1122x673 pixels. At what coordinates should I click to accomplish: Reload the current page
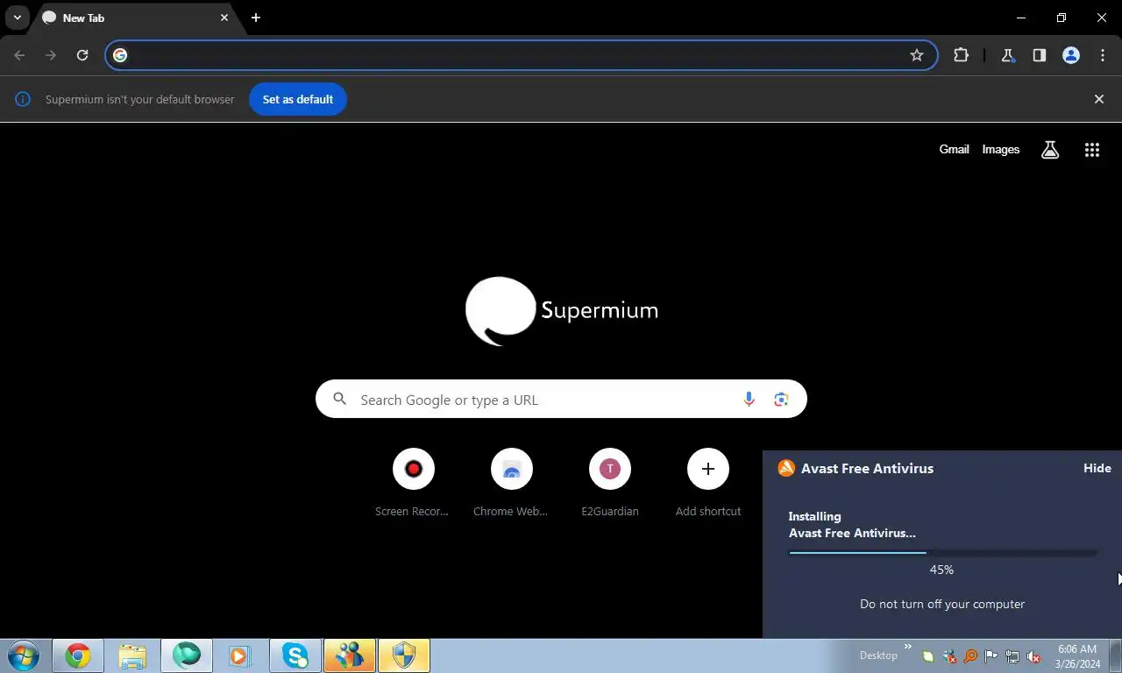coord(82,55)
